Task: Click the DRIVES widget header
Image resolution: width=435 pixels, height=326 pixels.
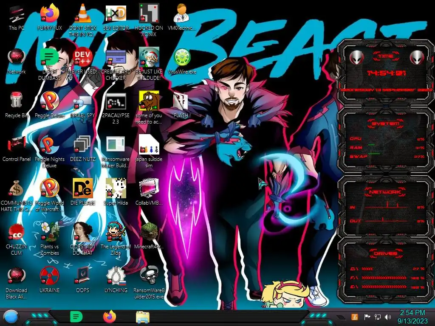Action: 385,253
